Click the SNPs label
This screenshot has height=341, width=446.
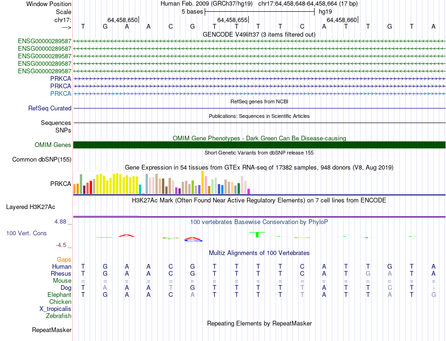pyautogui.click(x=63, y=130)
